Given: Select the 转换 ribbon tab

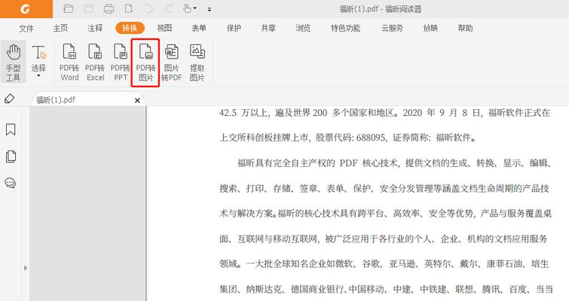Looking at the screenshot, I should (x=130, y=29).
